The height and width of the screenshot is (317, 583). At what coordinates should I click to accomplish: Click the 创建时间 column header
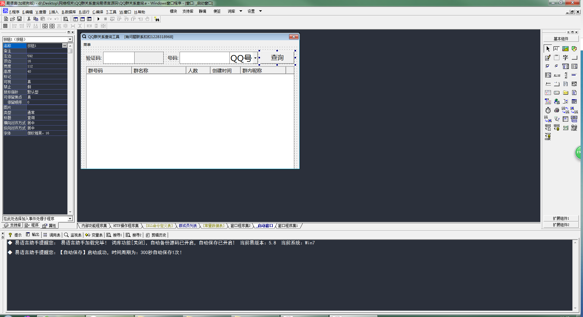click(x=225, y=70)
